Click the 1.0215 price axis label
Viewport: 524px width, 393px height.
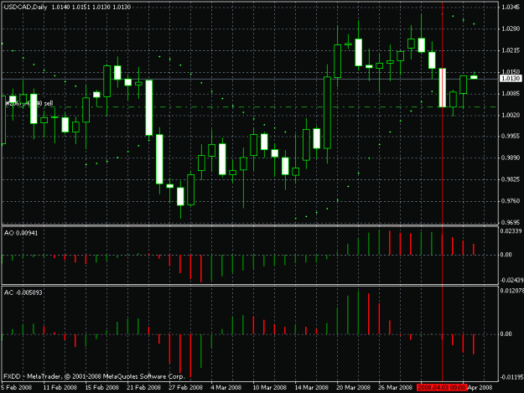pyautogui.click(x=511, y=50)
